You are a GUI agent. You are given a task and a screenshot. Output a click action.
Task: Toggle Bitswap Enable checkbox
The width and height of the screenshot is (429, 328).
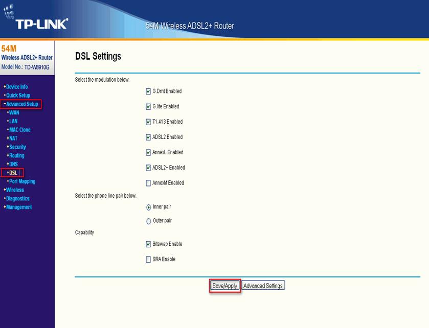click(148, 244)
